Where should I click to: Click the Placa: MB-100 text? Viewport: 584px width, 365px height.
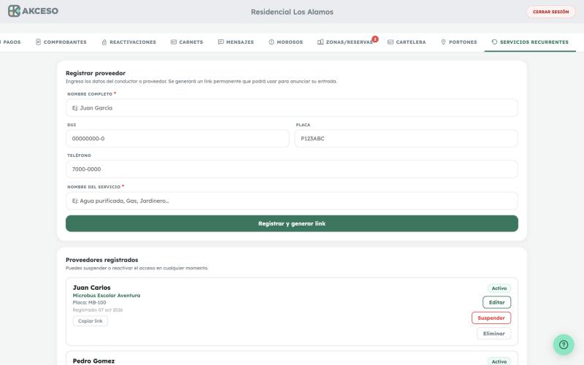coord(89,302)
